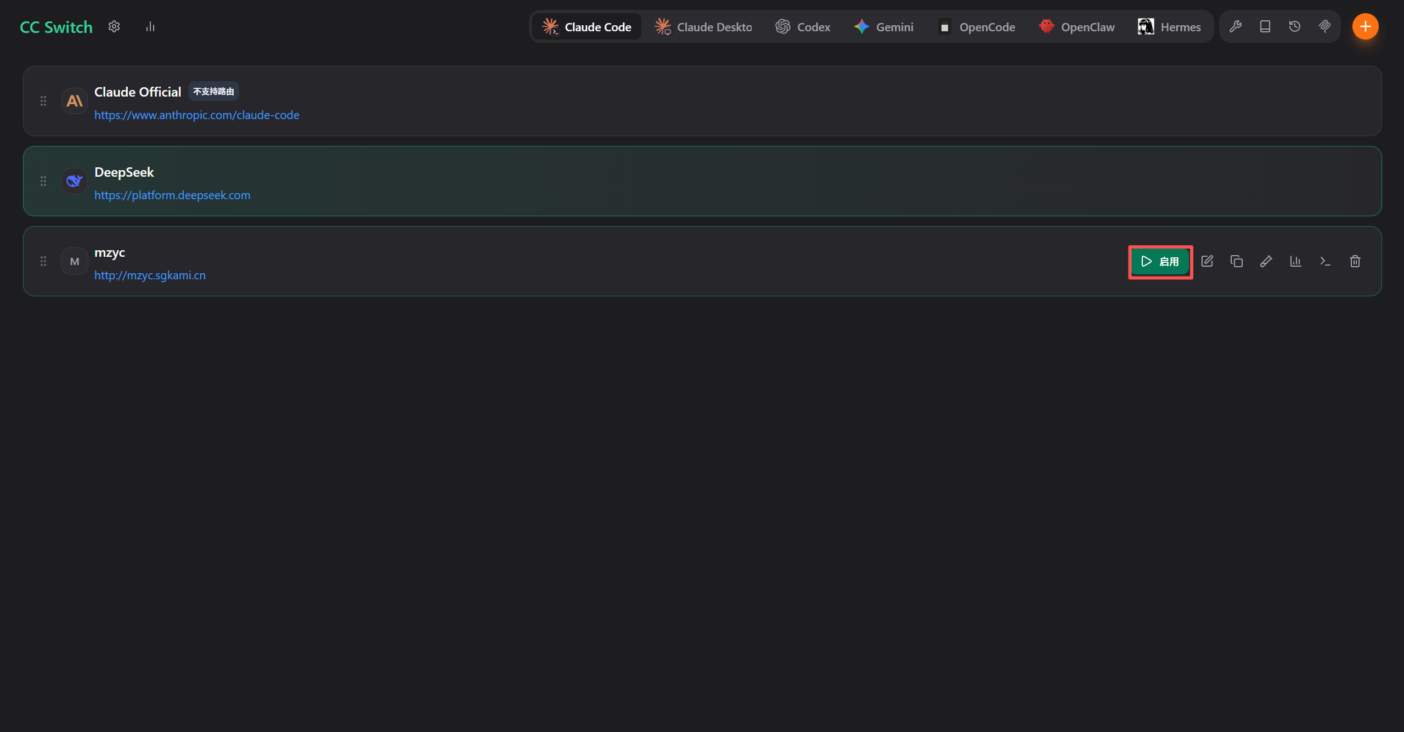Viewport: 1404px width, 732px height.
Task: Open terminal for mzyc with the prompt icon
Action: point(1326,261)
